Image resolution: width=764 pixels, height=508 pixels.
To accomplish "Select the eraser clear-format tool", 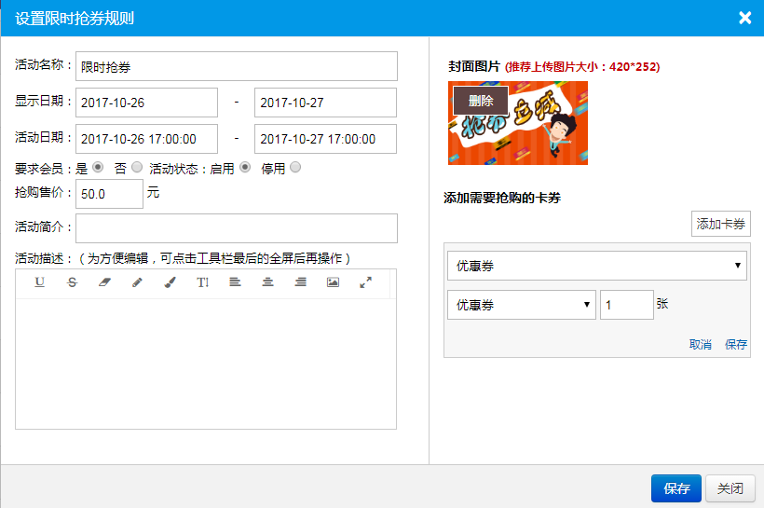I will click(104, 282).
